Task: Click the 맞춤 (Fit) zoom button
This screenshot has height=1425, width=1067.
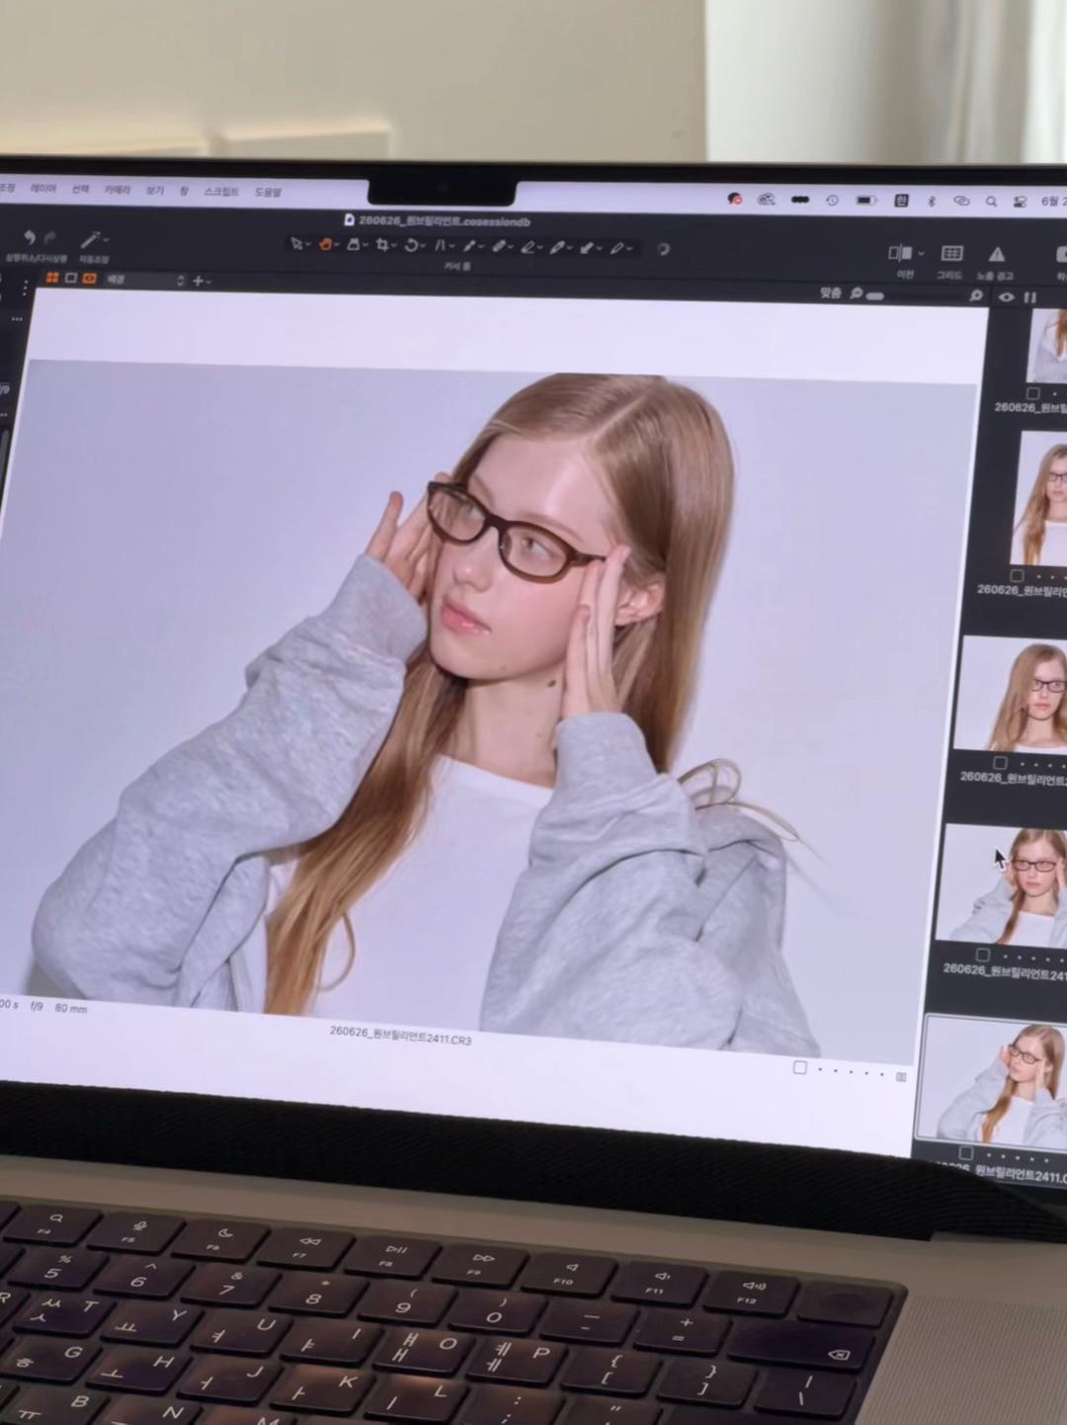Action: pos(831,293)
